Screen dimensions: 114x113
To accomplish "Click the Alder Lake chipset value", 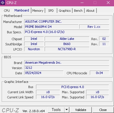I will pos(67,39).
